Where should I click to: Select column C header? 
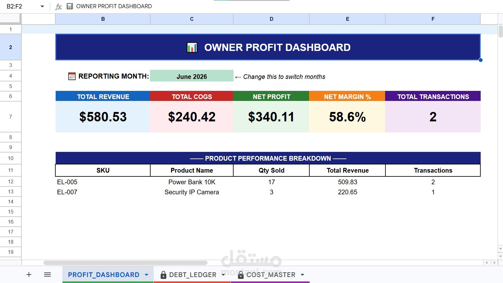point(192,19)
